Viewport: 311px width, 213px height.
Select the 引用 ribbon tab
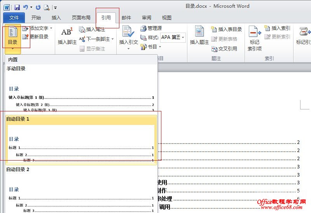[x=106, y=17]
